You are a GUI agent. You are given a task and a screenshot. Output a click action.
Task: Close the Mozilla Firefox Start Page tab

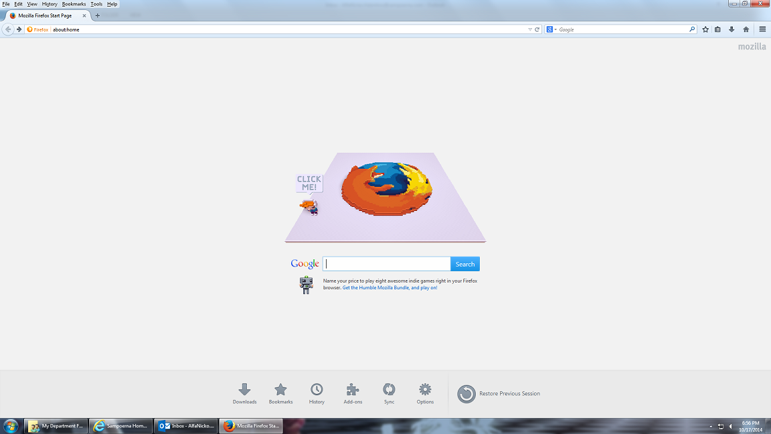tap(84, 16)
